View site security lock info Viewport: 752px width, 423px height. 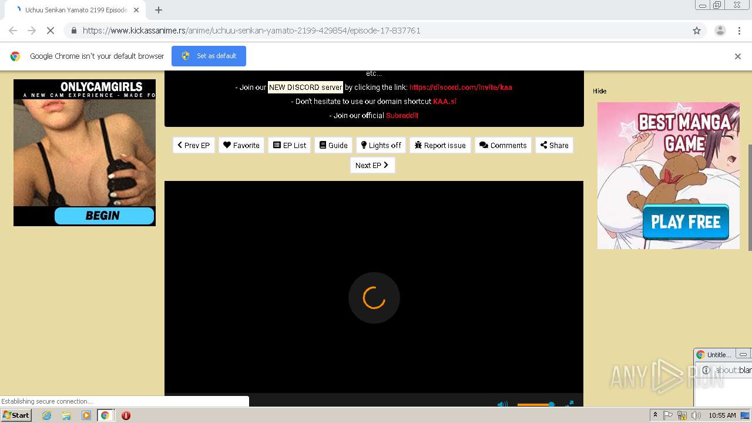pos(73,31)
